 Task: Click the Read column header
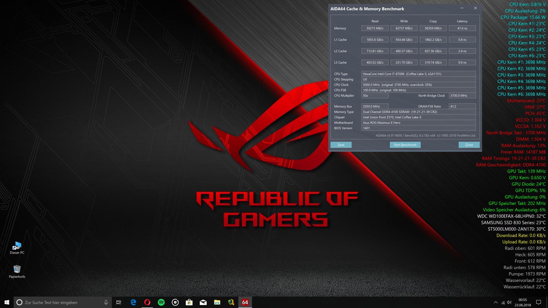(x=375, y=21)
